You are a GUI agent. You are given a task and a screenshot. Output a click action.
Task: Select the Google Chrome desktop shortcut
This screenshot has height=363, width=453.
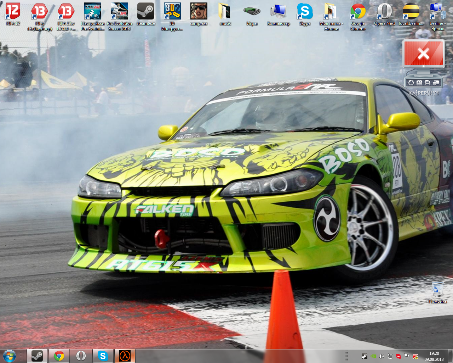click(x=358, y=12)
